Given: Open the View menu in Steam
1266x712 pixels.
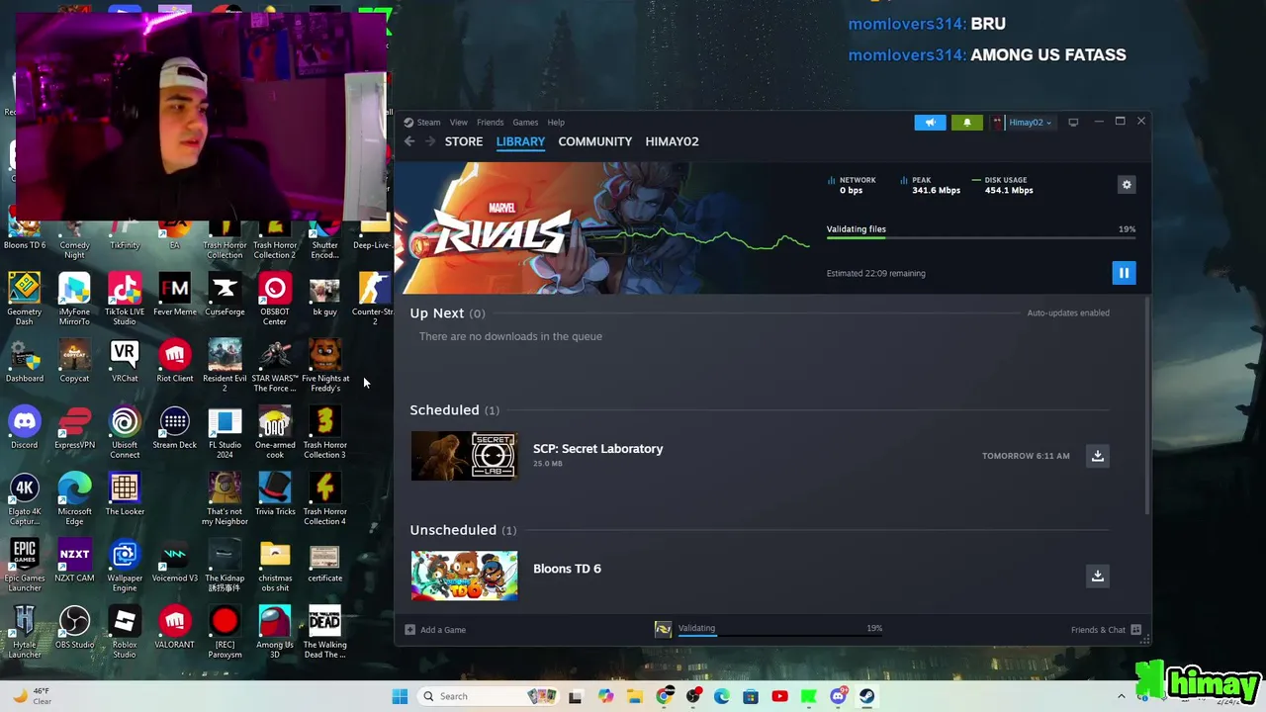Looking at the screenshot, I should point(459,123).
